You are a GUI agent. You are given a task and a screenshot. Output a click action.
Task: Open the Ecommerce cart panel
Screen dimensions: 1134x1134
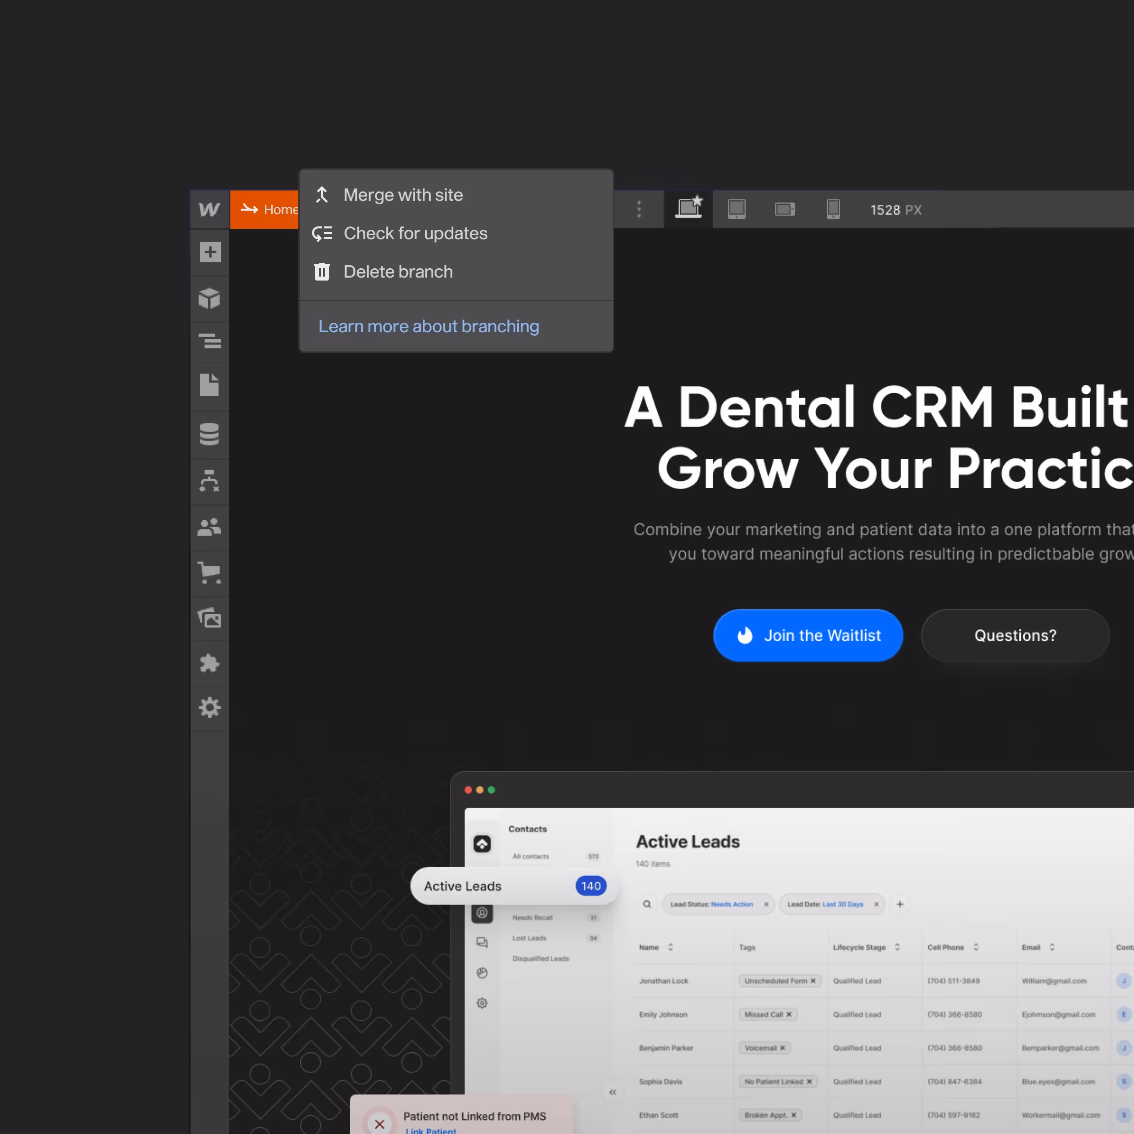click(x=210, y=572)
